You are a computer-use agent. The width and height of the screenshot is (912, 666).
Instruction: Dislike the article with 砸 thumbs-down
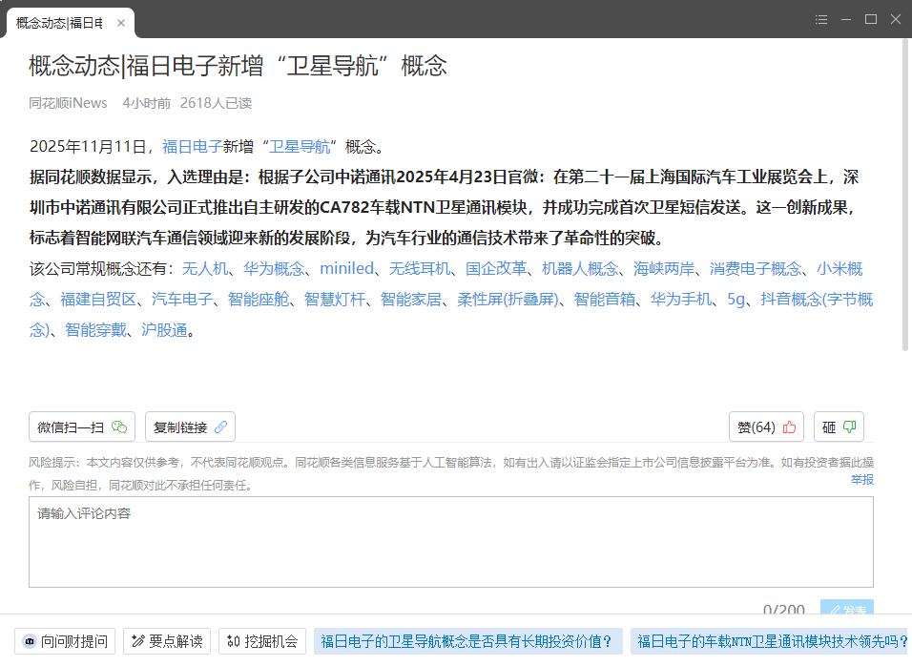[x=839, y=427]
